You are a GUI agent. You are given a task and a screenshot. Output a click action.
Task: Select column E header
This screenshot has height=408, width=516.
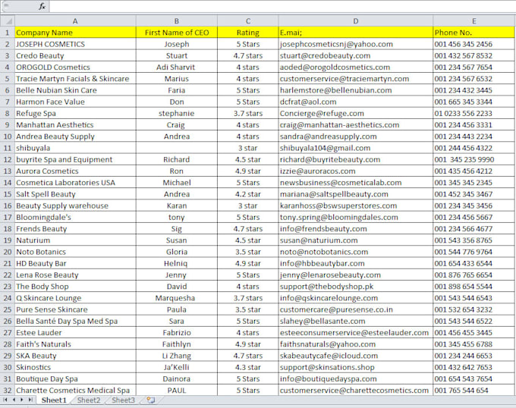(x=474, y=21)
